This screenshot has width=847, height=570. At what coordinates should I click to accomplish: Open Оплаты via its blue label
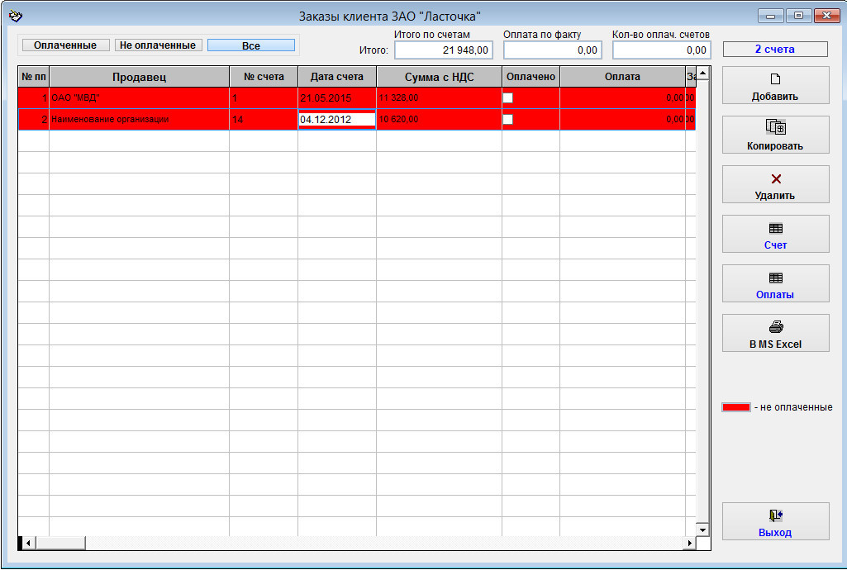pyautogui.click(x=774, y=295)
